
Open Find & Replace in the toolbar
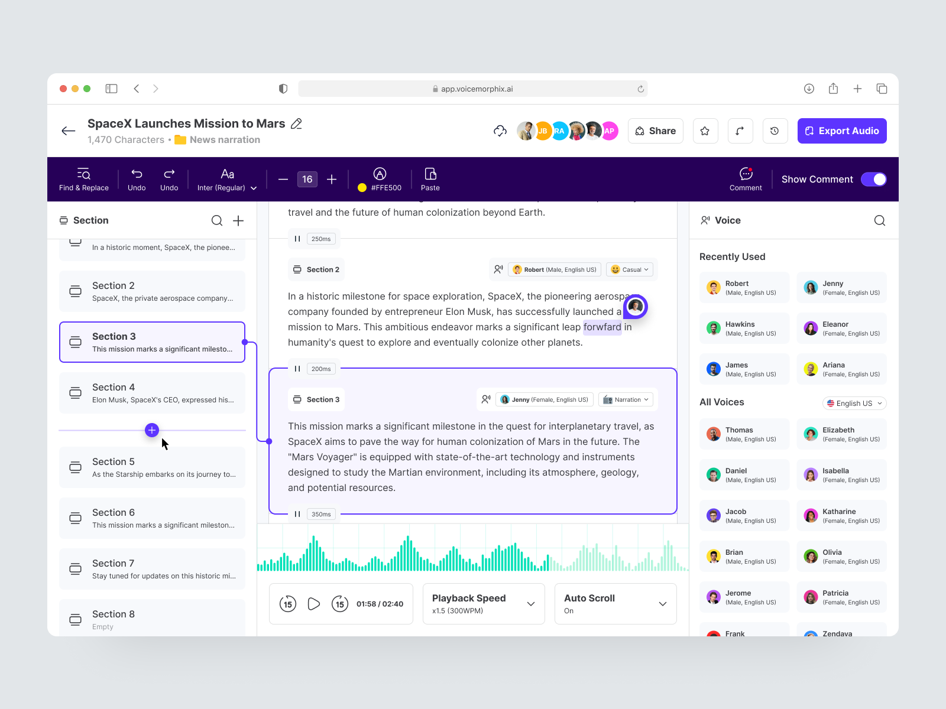pos(83,179)
